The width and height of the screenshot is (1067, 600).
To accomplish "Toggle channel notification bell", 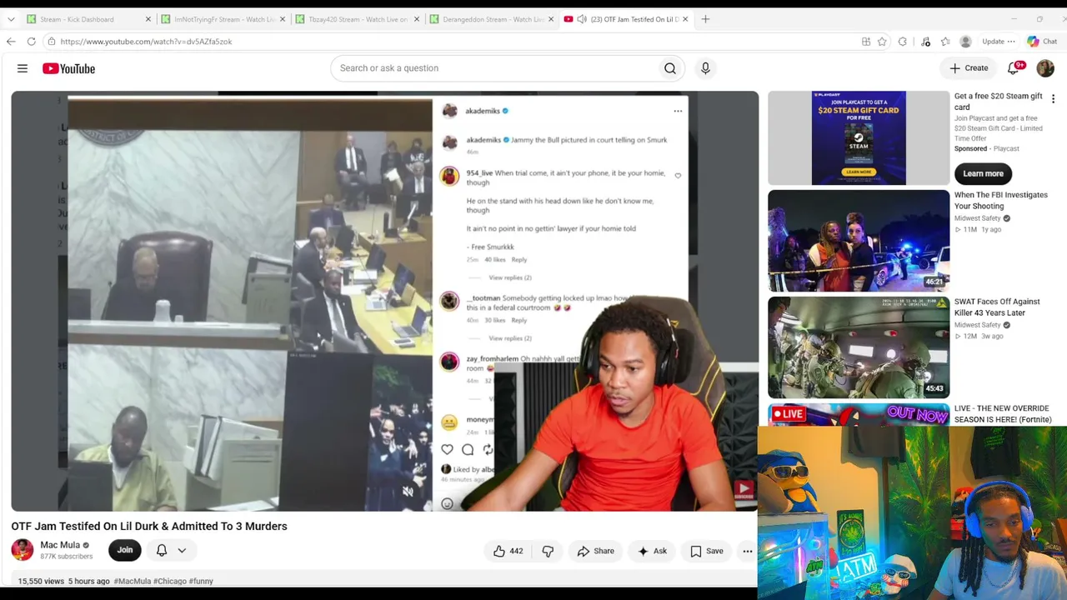I will pyautogui.click(x=162, y=550).
